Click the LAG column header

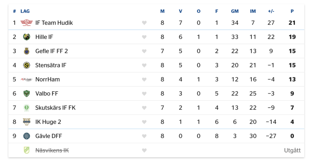[25, 11]
